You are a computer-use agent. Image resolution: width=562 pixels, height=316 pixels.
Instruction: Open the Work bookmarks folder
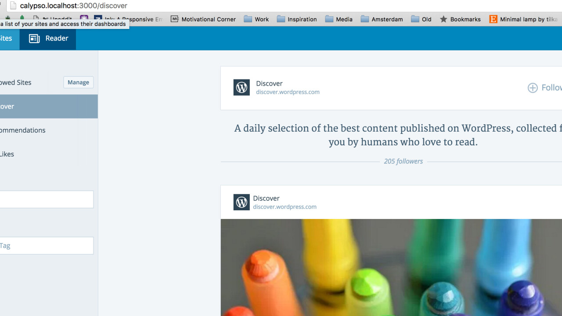click(256, 19)
